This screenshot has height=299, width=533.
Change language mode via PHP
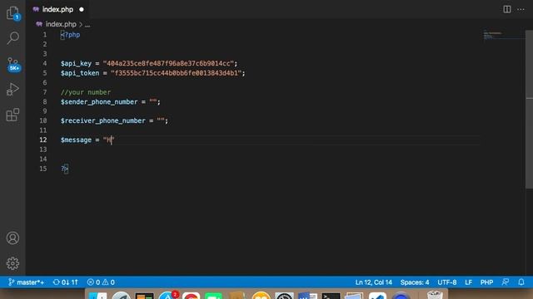486,282
